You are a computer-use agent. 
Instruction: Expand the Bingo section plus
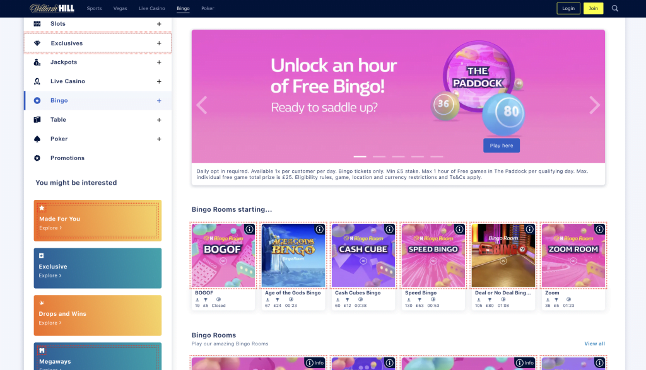[159, 101]
